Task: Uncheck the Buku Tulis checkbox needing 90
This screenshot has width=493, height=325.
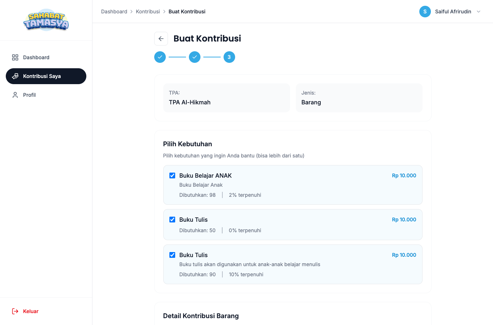Action: coord(172,255)
